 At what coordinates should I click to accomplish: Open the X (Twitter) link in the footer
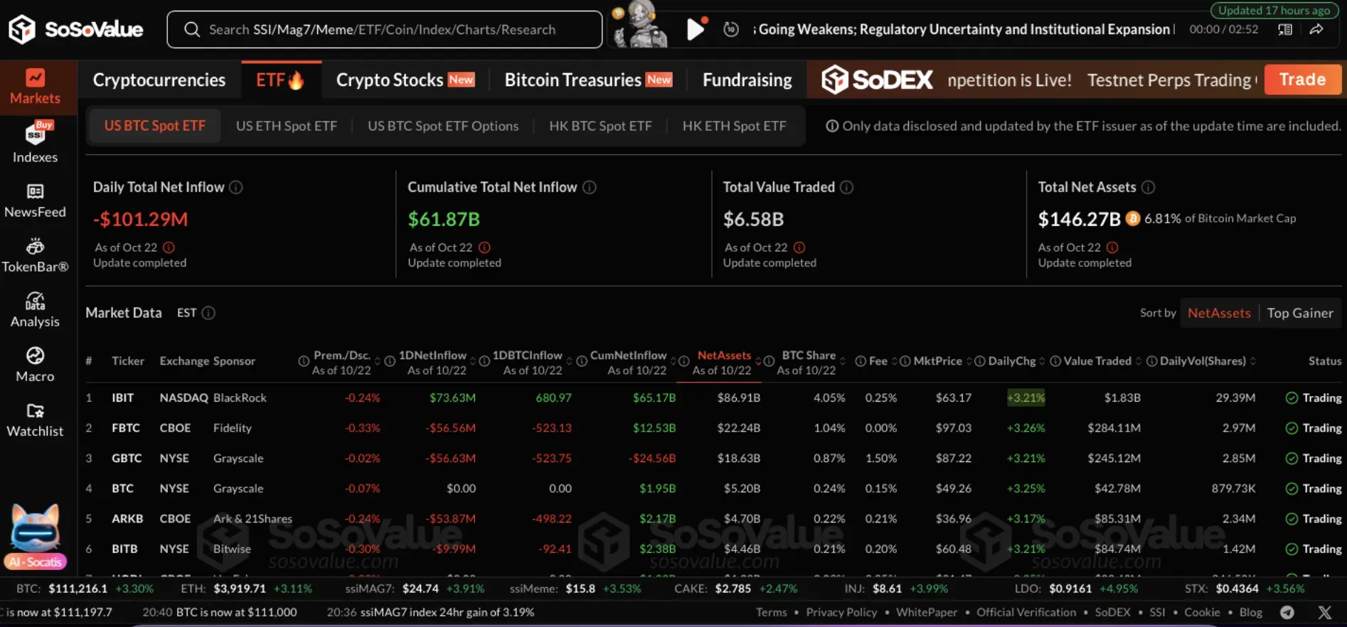1324,612
